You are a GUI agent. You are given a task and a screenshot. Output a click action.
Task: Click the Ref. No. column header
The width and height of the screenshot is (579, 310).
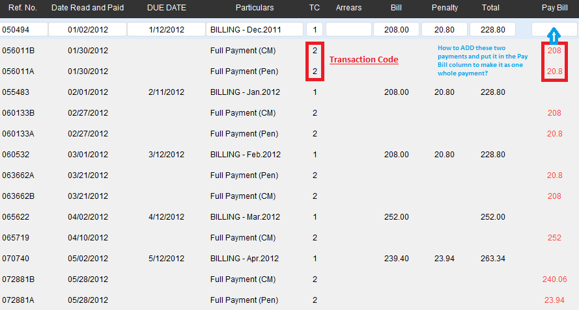[21, 8]
